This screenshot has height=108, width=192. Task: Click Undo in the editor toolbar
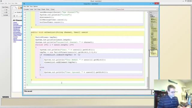point(31,9)
